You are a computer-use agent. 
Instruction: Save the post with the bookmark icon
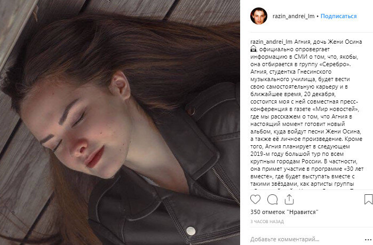369,199
